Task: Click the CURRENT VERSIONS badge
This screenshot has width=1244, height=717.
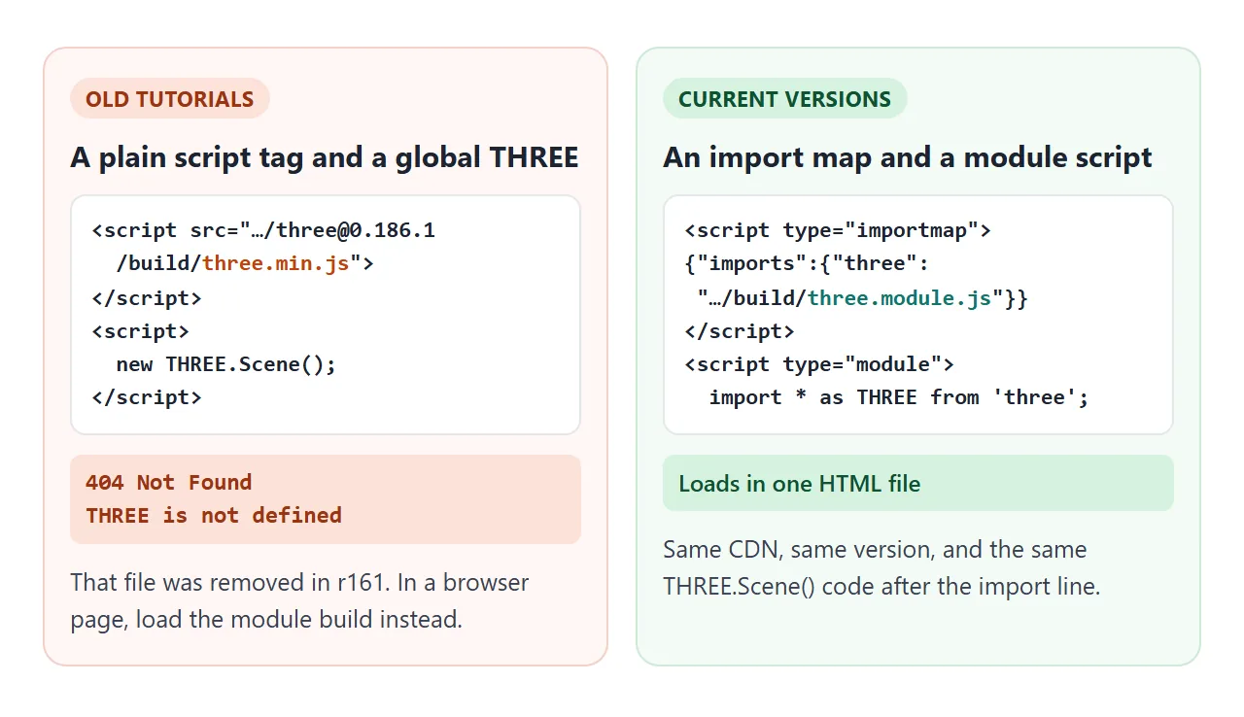Action: 784,99
